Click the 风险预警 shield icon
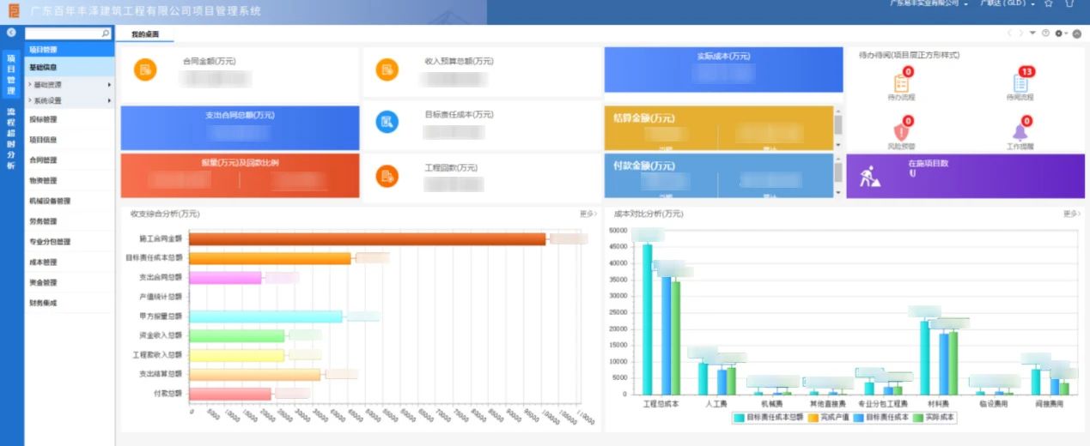The width and height of the screenshot is (1090, 446). tap(901, 132)
